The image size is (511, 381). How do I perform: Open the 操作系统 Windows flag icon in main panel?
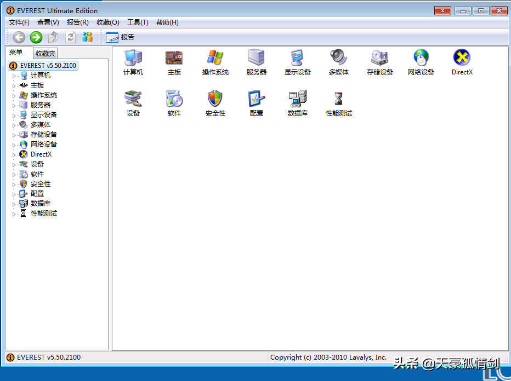(x=215, y=58)
